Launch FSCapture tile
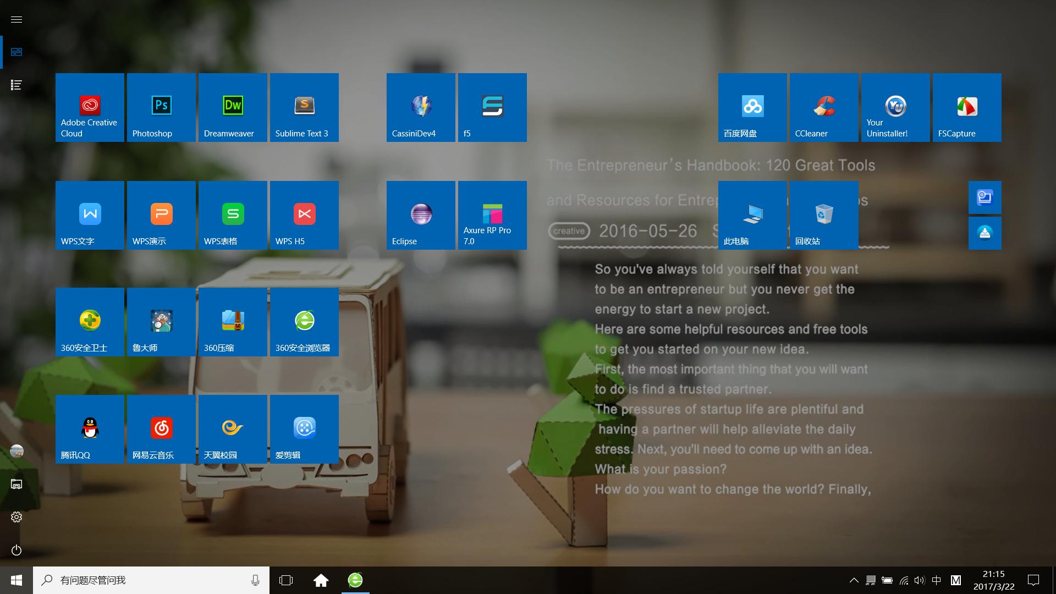Screen dimensions: 1056x594 click(967, 107)
